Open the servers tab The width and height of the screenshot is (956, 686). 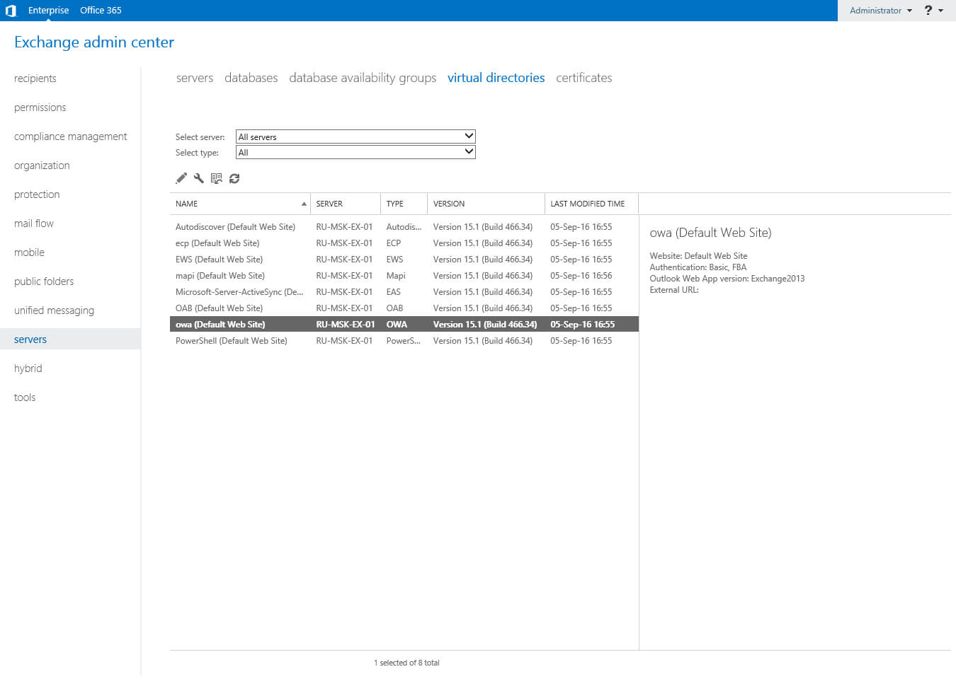tap(195, 78)
